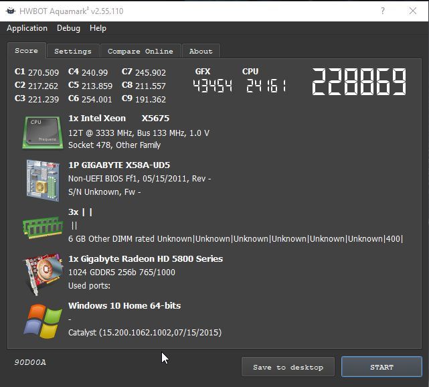Click the '1P GIGABYTE X58A-UD5' heading
Screen dimensions: 429x387
(x=119, y=165)
